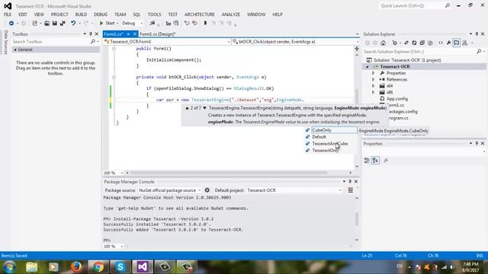Image resolution: width=488 pixels, height=274 pixels.
Task: Open the BUILD menu
Action: 81,14
